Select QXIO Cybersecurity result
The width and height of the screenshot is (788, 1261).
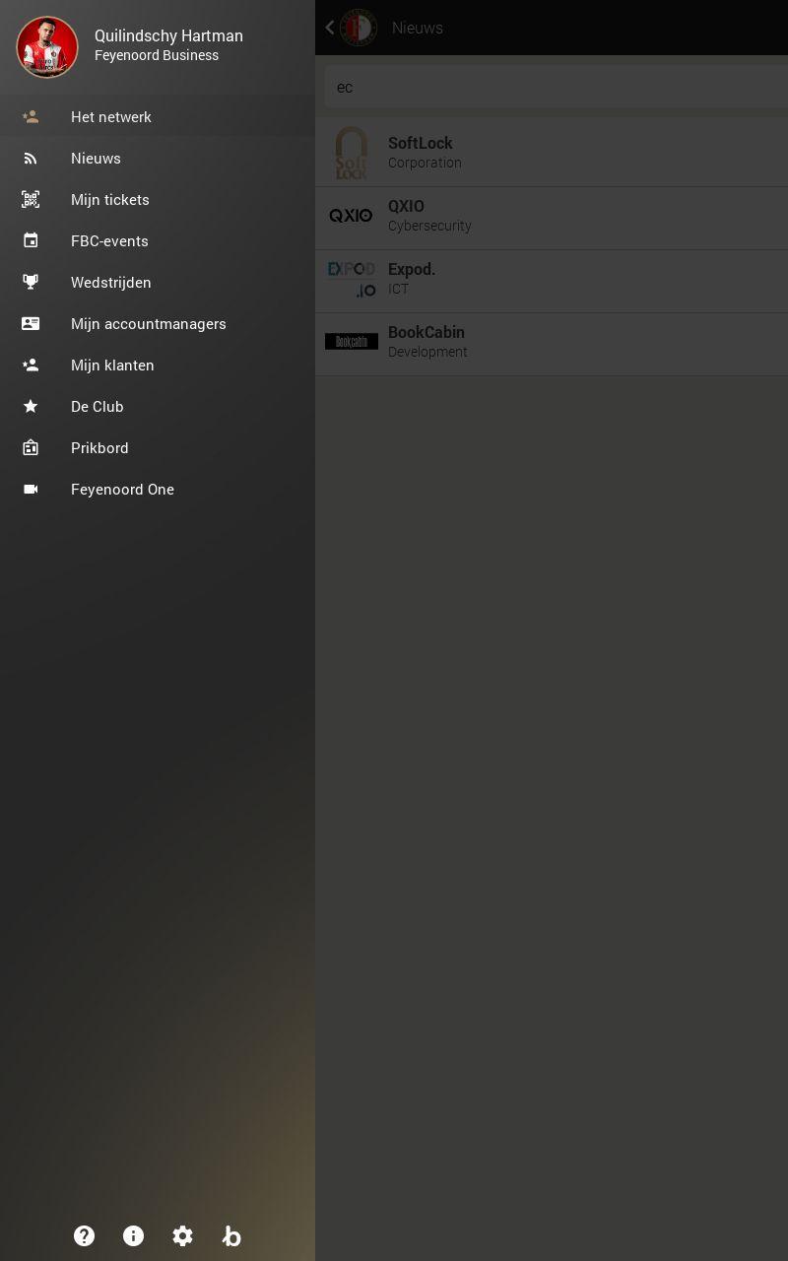552,216
